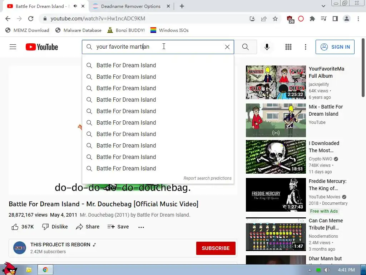Screen dimensions: 366x275
Task: Open the Extensions puzzle menu
Action: click(x=312, y=19)
